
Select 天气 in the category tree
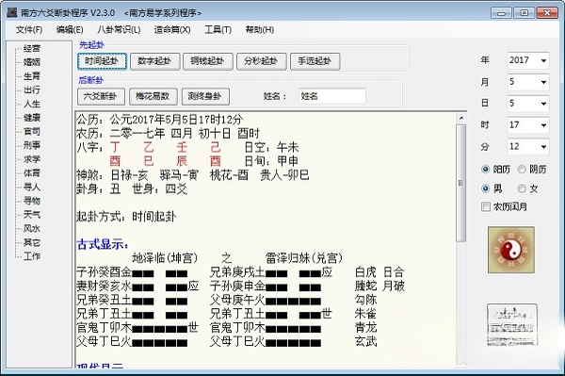pyautogui.click(x=32, y=215)
